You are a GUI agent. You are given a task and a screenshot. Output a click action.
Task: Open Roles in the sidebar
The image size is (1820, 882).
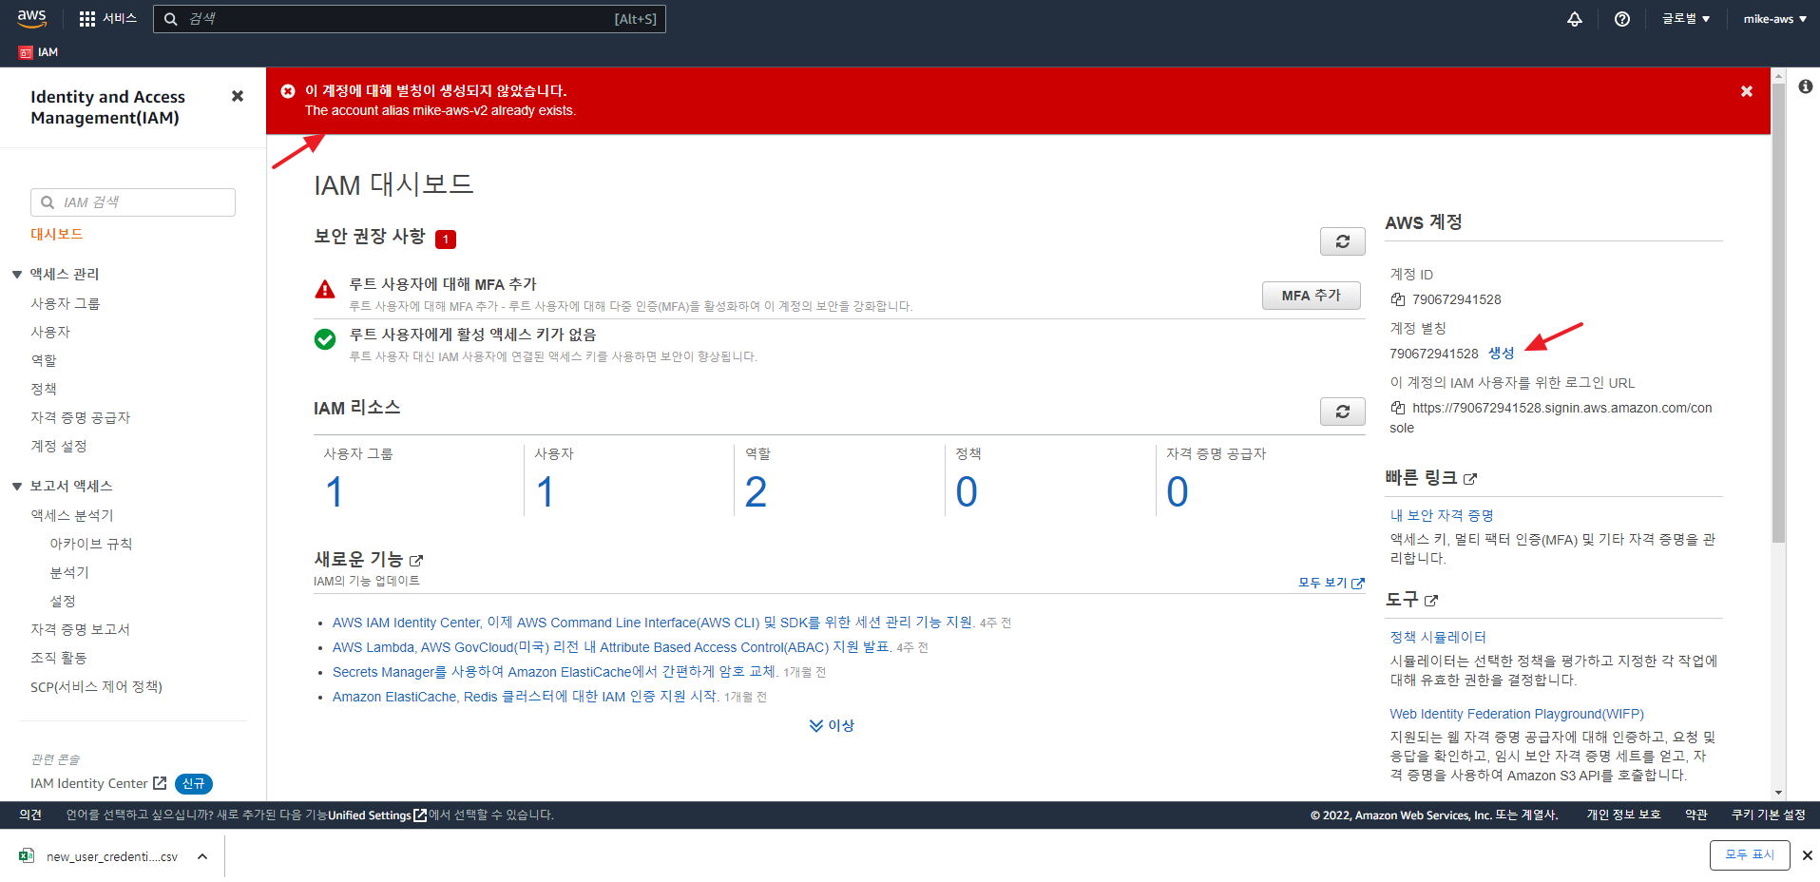pos(44,360)
